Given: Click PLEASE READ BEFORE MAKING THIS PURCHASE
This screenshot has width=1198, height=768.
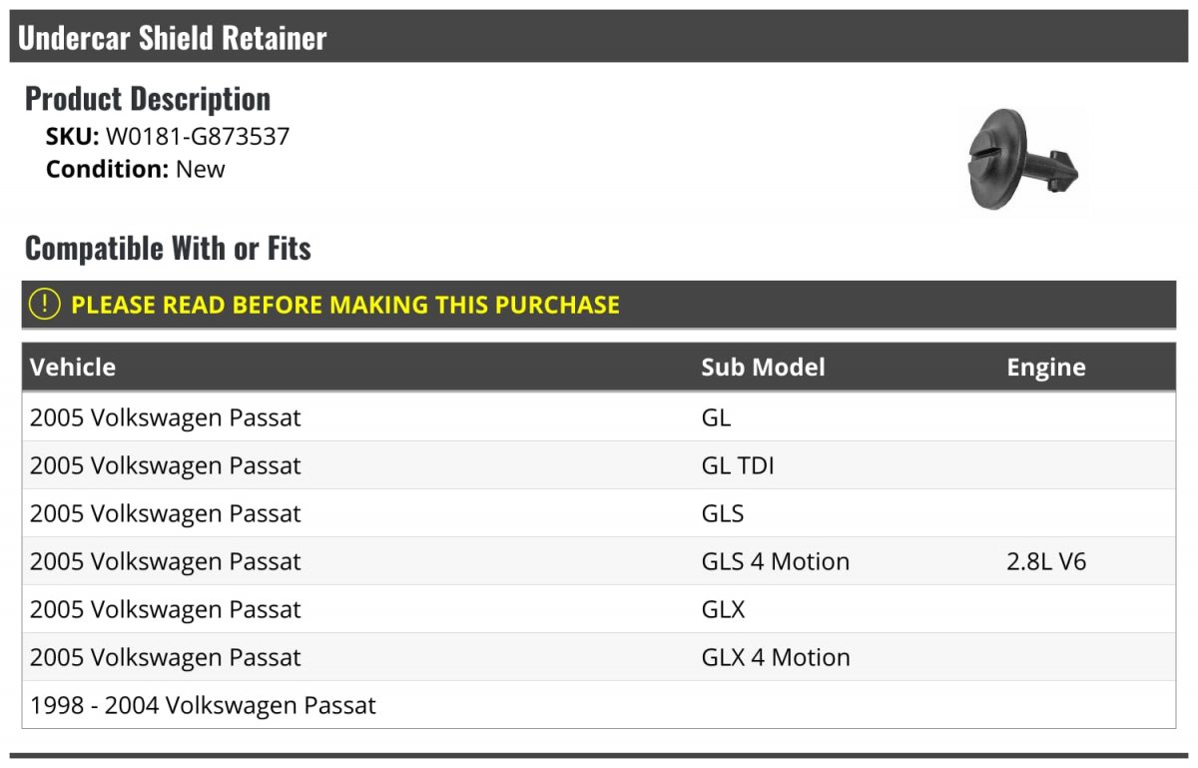Looking at the screenshot, I should tap(345, 305).
